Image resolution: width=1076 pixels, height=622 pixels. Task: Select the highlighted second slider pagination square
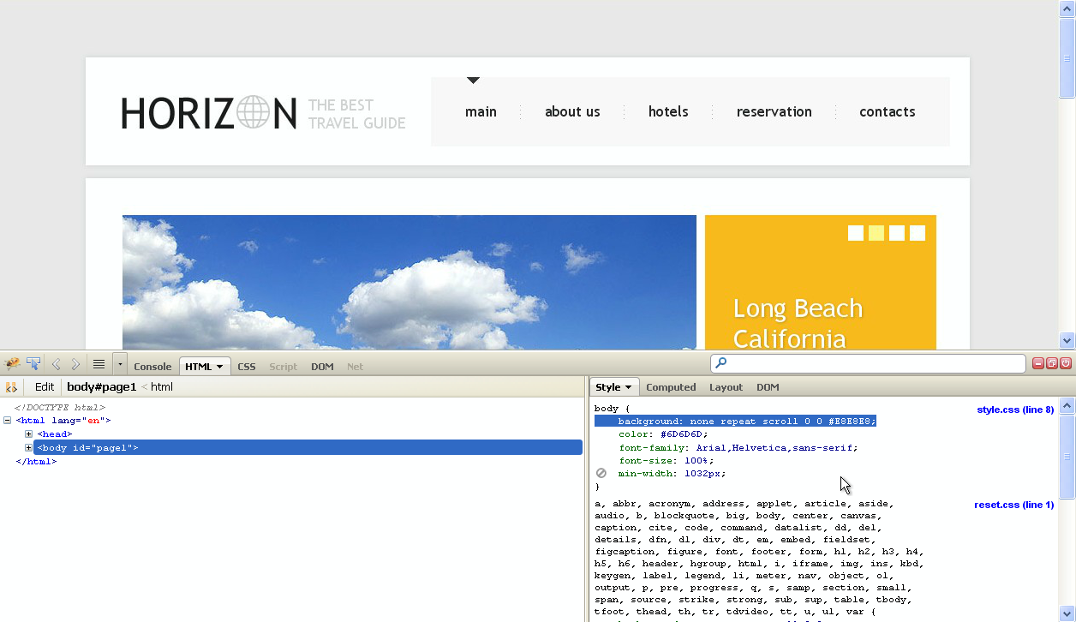[x=876, y=233]
